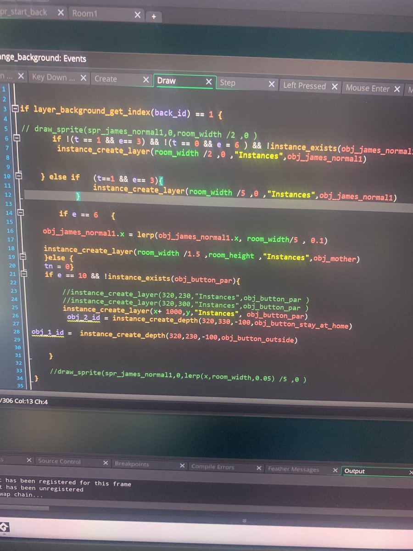The image size is (413, 551).
Task: Close the Step event tab
Action: click(x=272, y=84)
